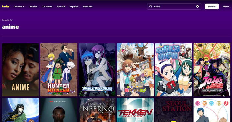Open Tubi Kids
This screenshot has width=232, height=122.
pos(87,6)
